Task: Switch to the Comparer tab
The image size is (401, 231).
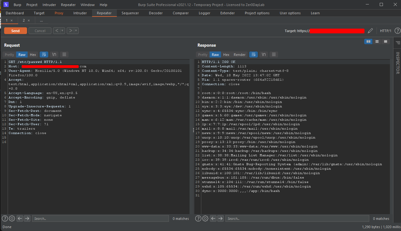Action: [x=180, y=13]
